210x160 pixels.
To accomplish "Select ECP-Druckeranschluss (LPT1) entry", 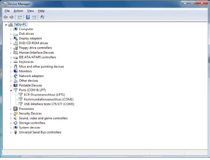I will (44, 95).
